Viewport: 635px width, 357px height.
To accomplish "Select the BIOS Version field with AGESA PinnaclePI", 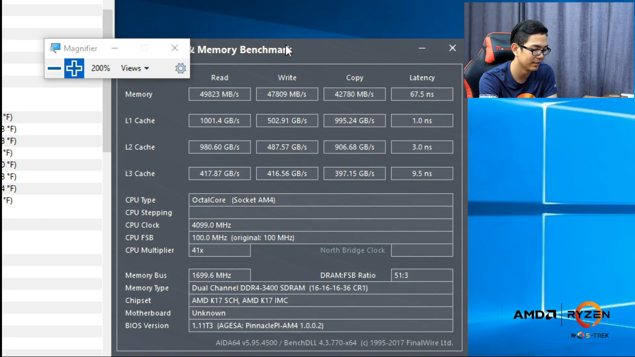I will [320, 325].
